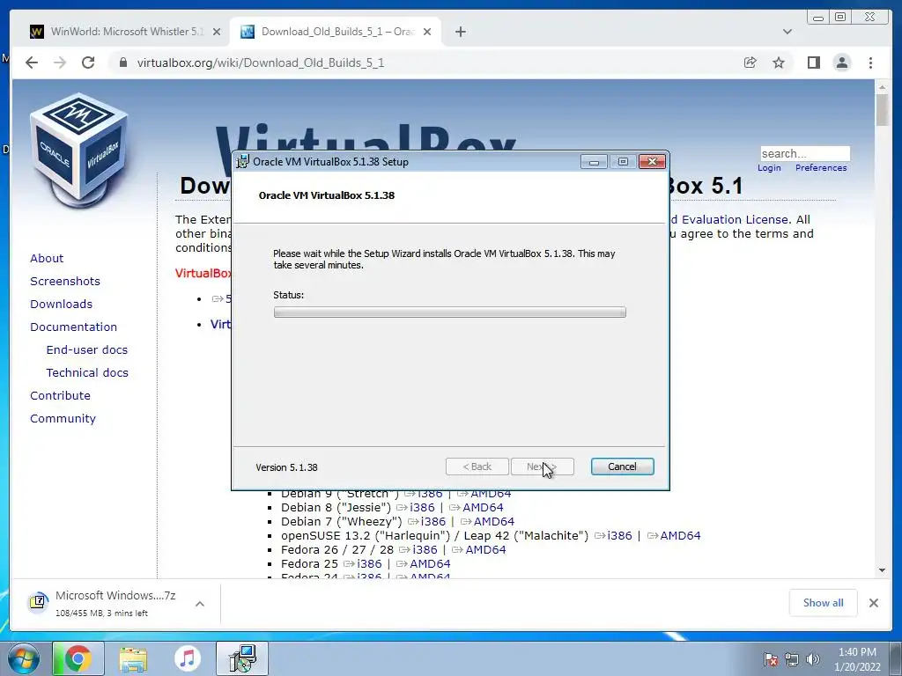
Task: Open the Chrome profile avatar icon
Action: (x=841, y=62)
